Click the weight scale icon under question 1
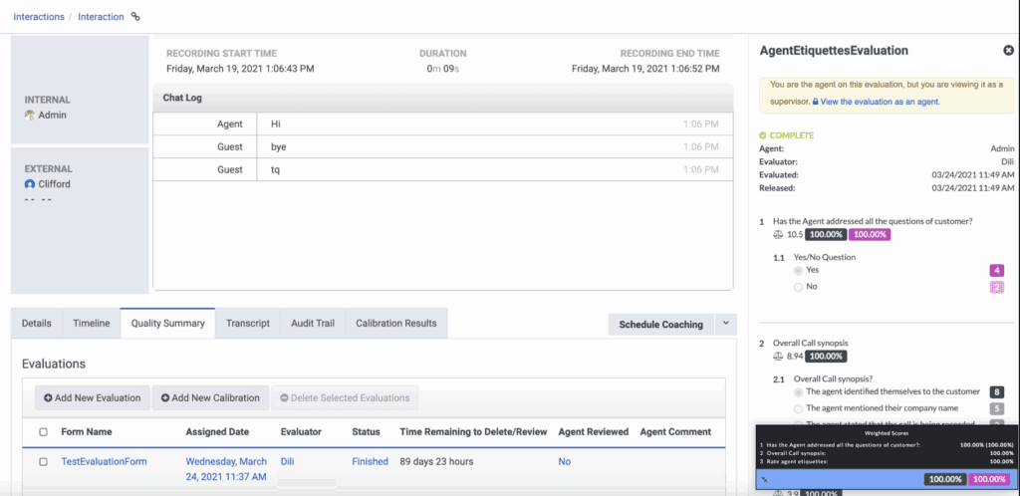Screen dimensions: 1020x496 (778, 234)
